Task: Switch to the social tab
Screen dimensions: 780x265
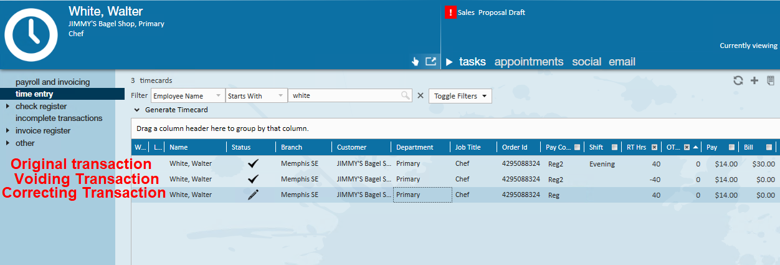Action: (x=586, y=62)
